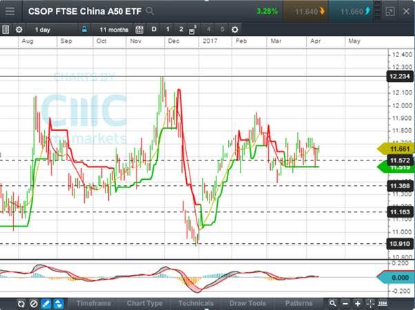Toggle the timeframe lock icon
The height and width of the screenshot is (310, 415).
click(x=84, y=30)
